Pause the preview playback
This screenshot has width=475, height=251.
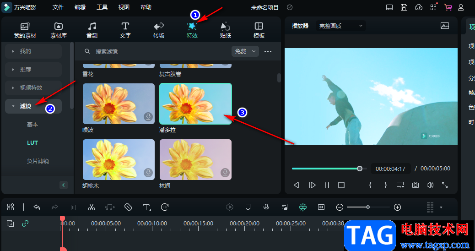click(x=327, y=185)
